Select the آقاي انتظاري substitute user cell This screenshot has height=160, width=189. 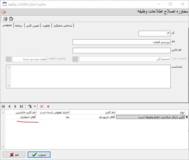click(x=21, y=117)
